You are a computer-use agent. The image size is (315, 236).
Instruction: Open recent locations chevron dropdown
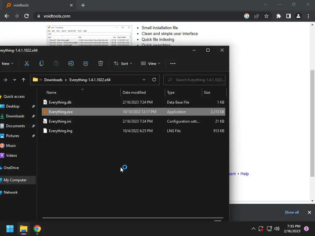[x=14, y=80]
